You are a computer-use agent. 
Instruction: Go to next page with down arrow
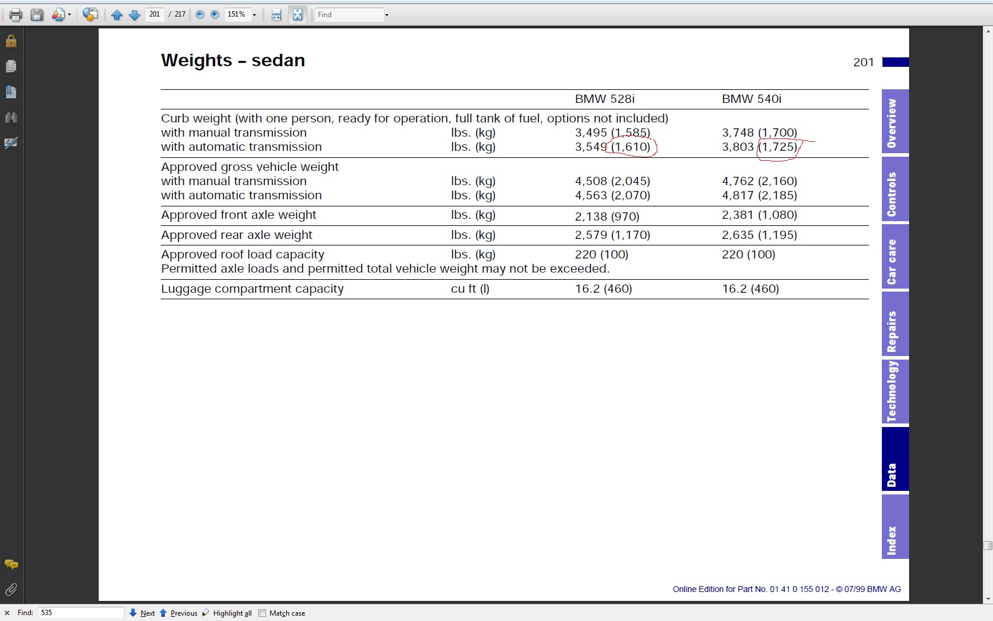(x=135, y=15)
